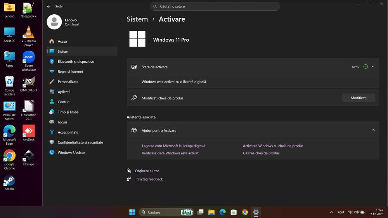The image size is (388, 218).
Task: Open Accesibilitate settings page
Action: point(82,132)
